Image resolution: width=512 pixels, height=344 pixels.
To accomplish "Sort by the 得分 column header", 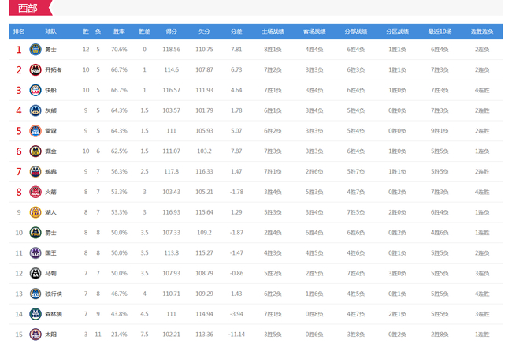I will (172, 32).
